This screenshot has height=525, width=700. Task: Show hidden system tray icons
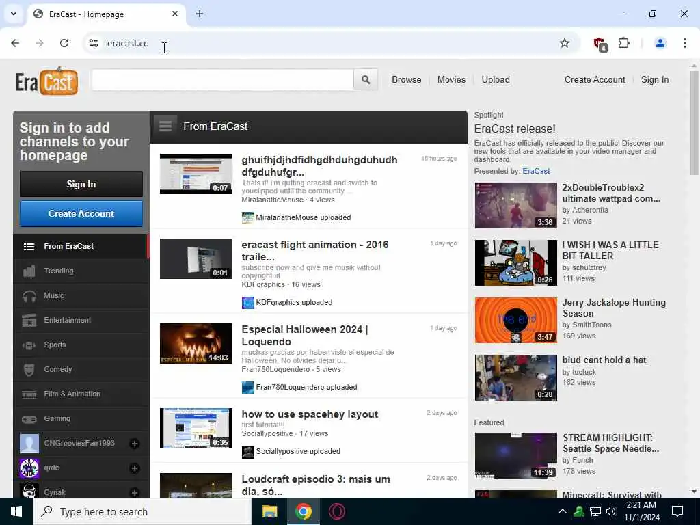click(x=562, y=511)
